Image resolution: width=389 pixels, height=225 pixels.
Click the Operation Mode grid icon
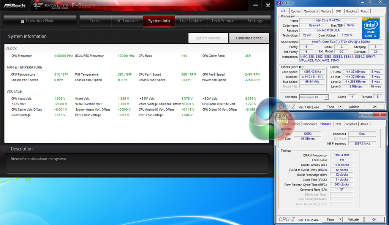pos(22,21)
